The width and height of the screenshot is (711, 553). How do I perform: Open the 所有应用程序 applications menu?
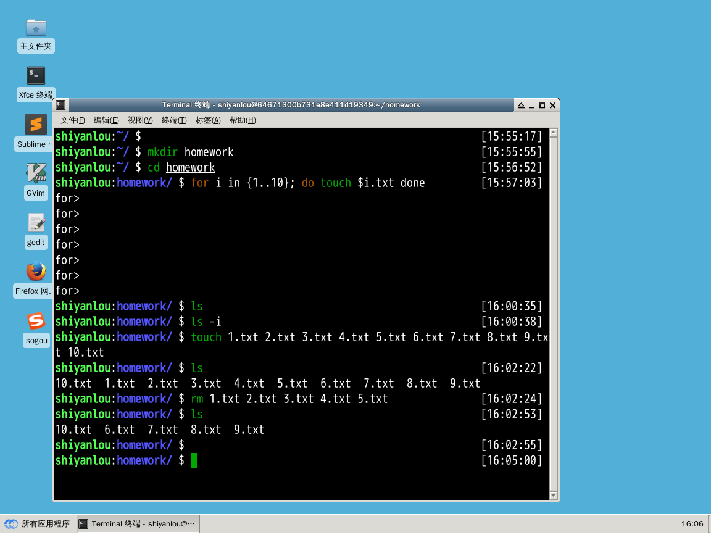click(38, 524)
